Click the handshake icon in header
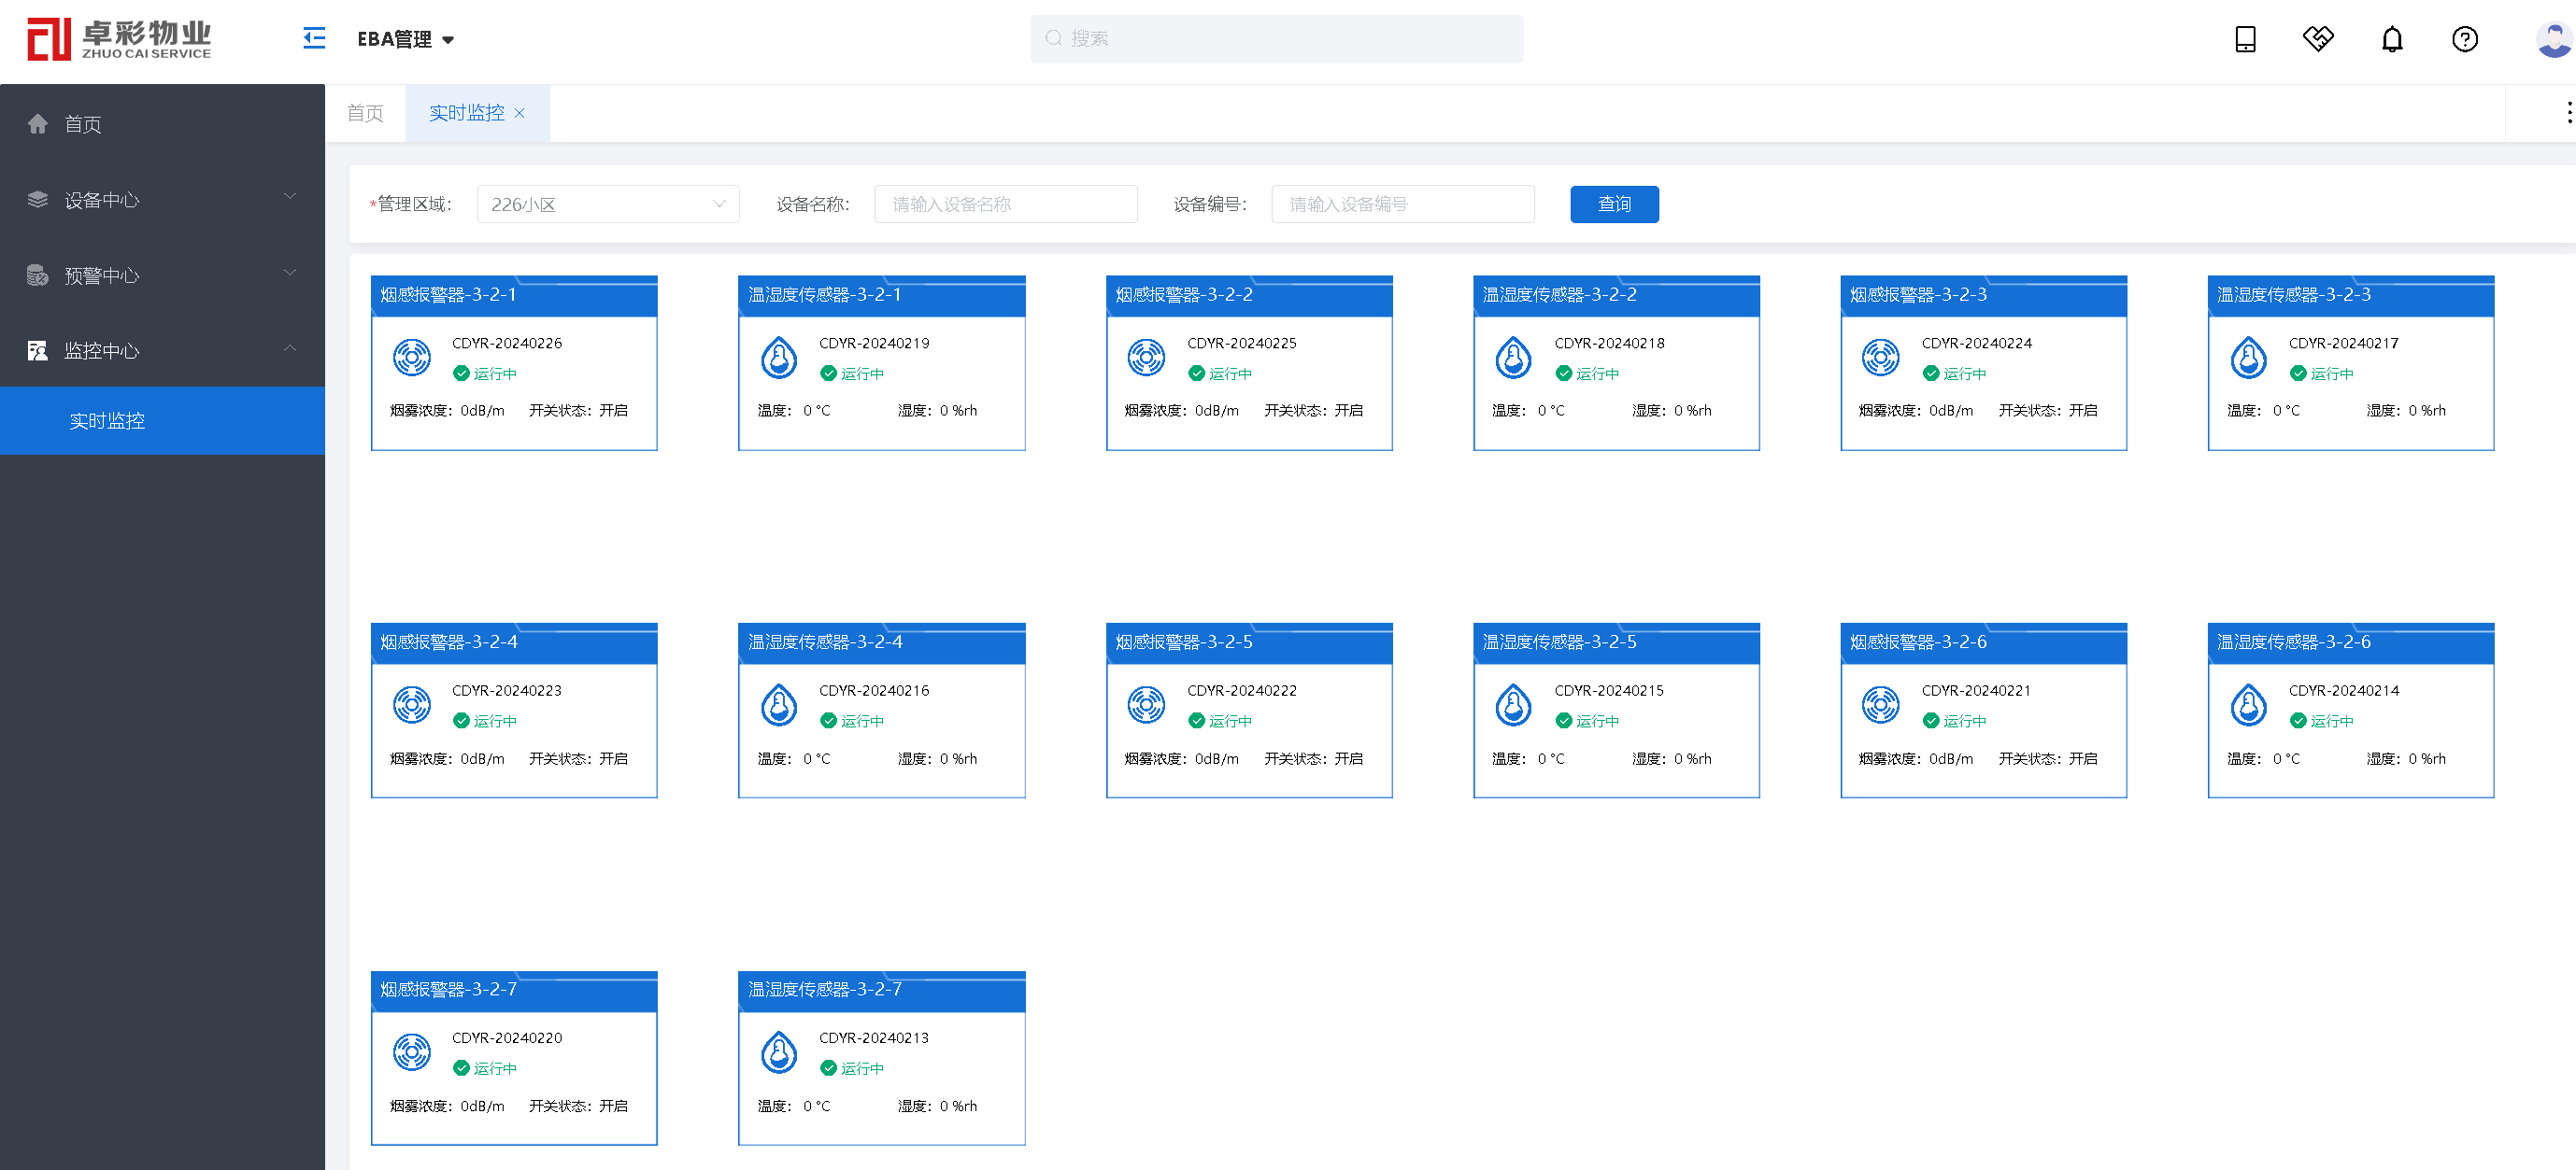The height and width of the screenshot is (1170, 2576). (x=2318, y=39)
